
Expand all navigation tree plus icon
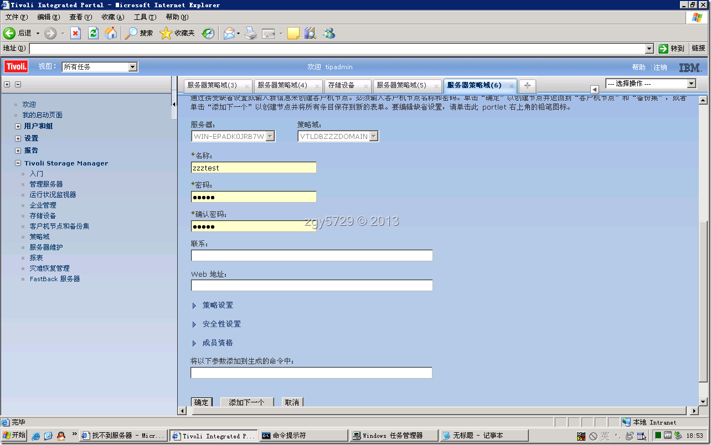click(x=7, y=85)
